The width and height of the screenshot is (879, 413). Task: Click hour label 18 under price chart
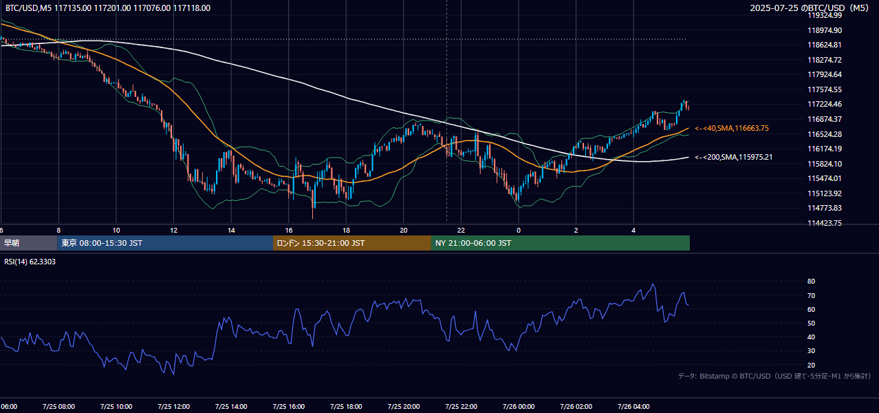346,230
